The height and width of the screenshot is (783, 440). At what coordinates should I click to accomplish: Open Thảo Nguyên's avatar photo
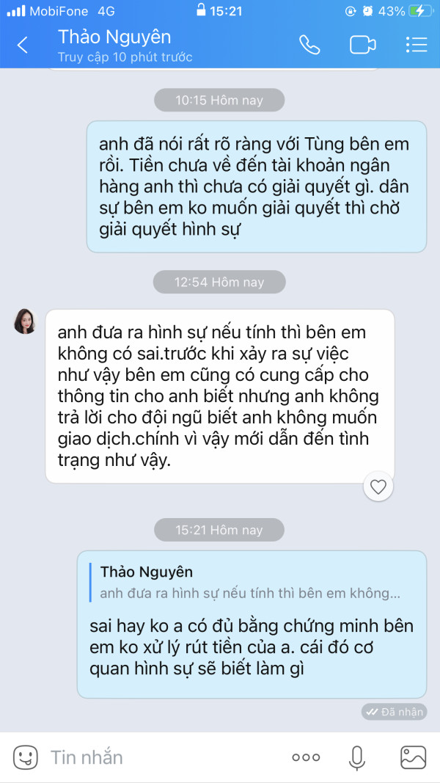point(25,321)
